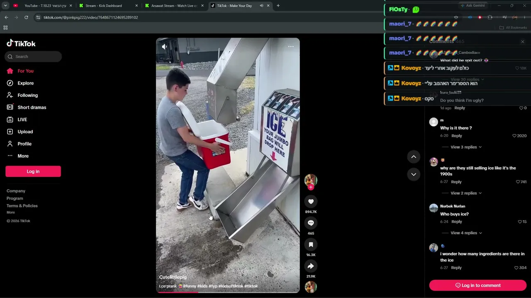The width and height of the screenshot is (531, 298).
Task: Go back in browser history
Action: point(6,17)
